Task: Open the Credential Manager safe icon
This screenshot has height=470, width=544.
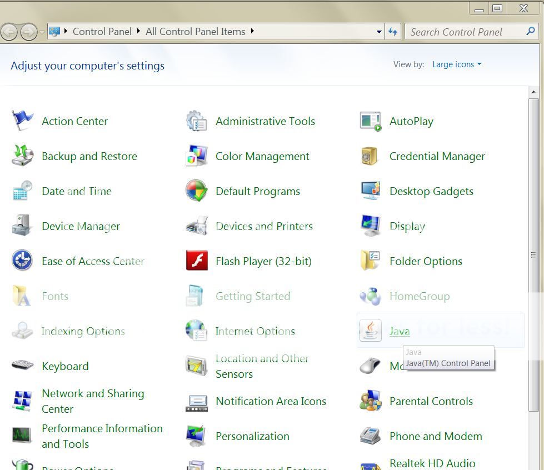Action: pos(369,156)
